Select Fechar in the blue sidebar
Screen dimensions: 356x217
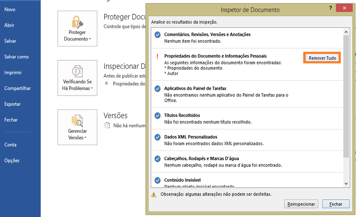[x=11, y=120]
